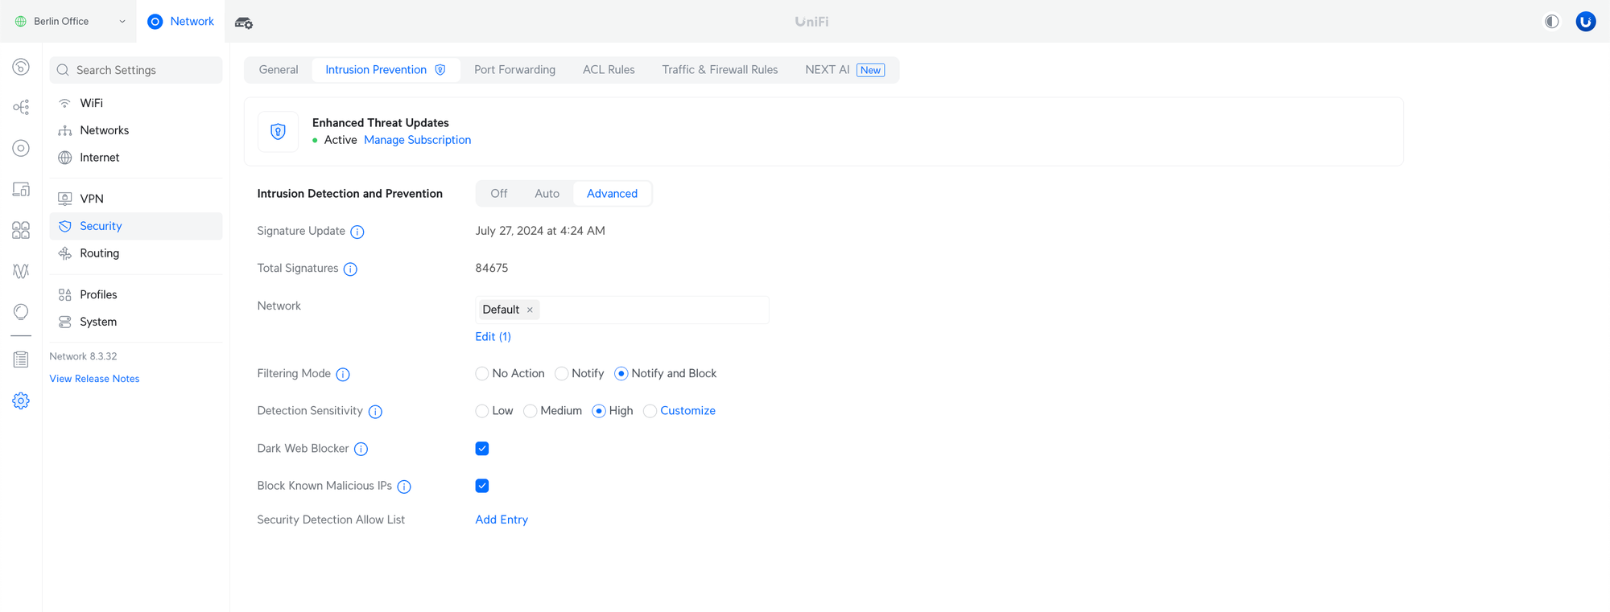Open the logs list sidebar icon
The height and width of the screenshot is (612, 1610).
tap(21, 359)
